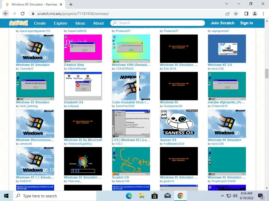269x201 pixels.
Task: Open the About menu item
Action: coord(98,23)
